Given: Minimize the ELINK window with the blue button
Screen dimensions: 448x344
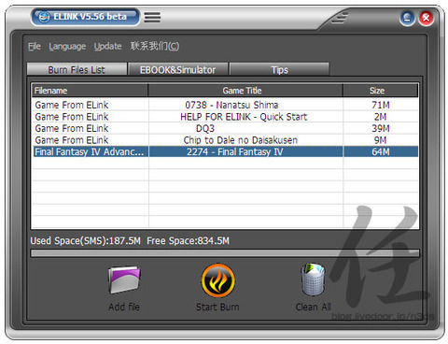Looking at the screenshot, I should tap(407, 18).
